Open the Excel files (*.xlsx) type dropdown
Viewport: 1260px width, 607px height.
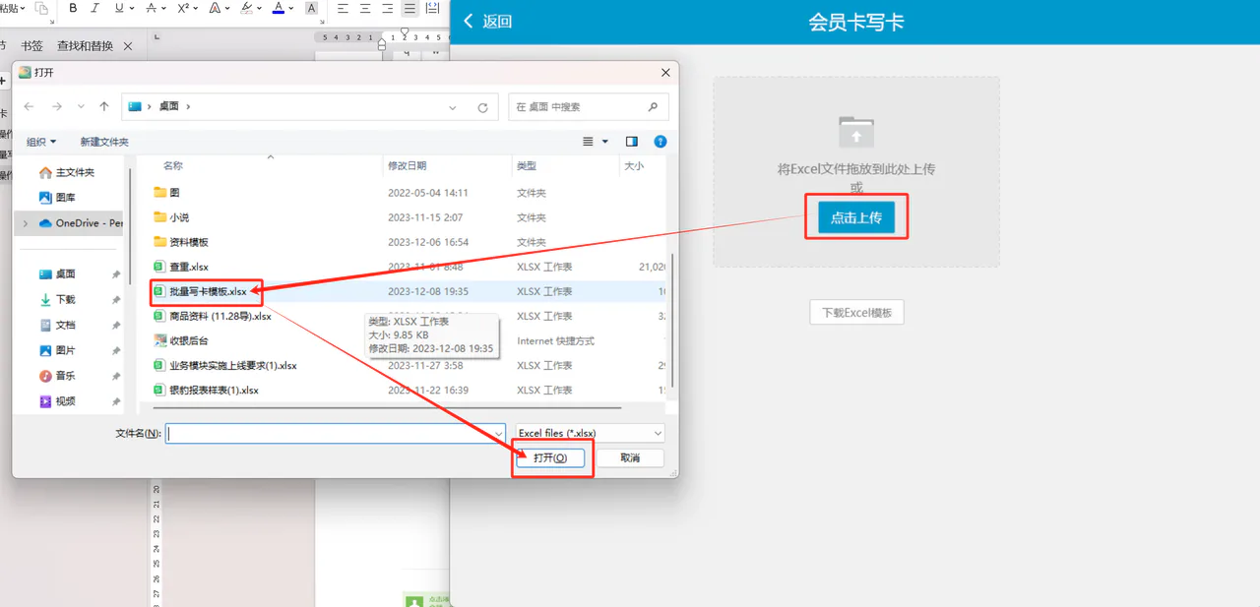pos(590,433)
